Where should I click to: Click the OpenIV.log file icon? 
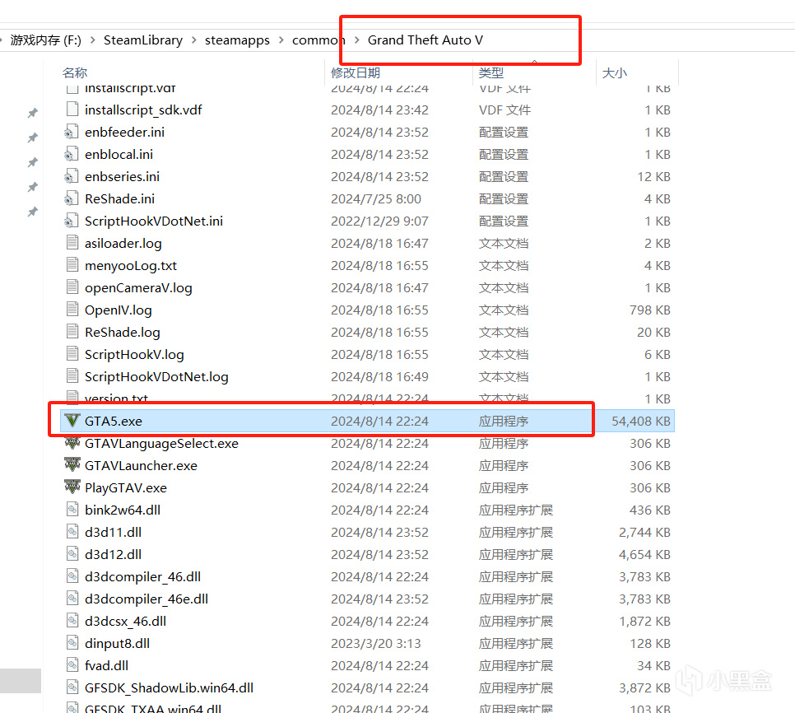pos(72,310)
